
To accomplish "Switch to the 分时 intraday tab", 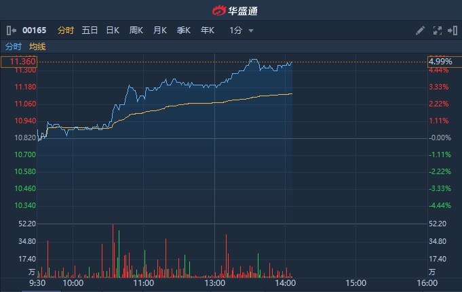I will point(66,30).
